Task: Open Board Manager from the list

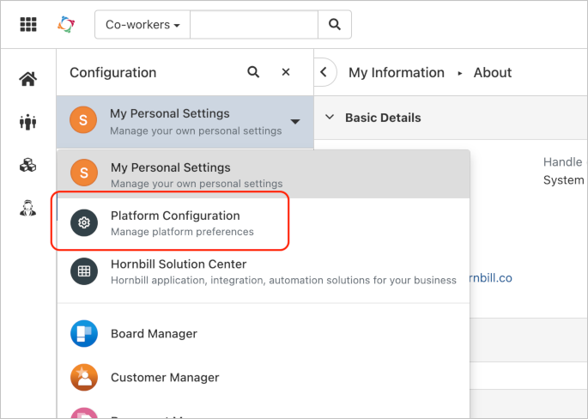Action: click(x=154, y=333)
